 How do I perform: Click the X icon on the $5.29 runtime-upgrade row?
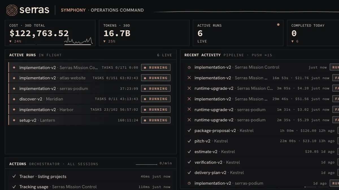point(189,120)
